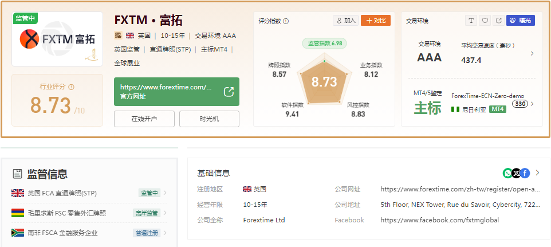
Task: Click the 普通注册 tag
Action: tap(147, 233)
